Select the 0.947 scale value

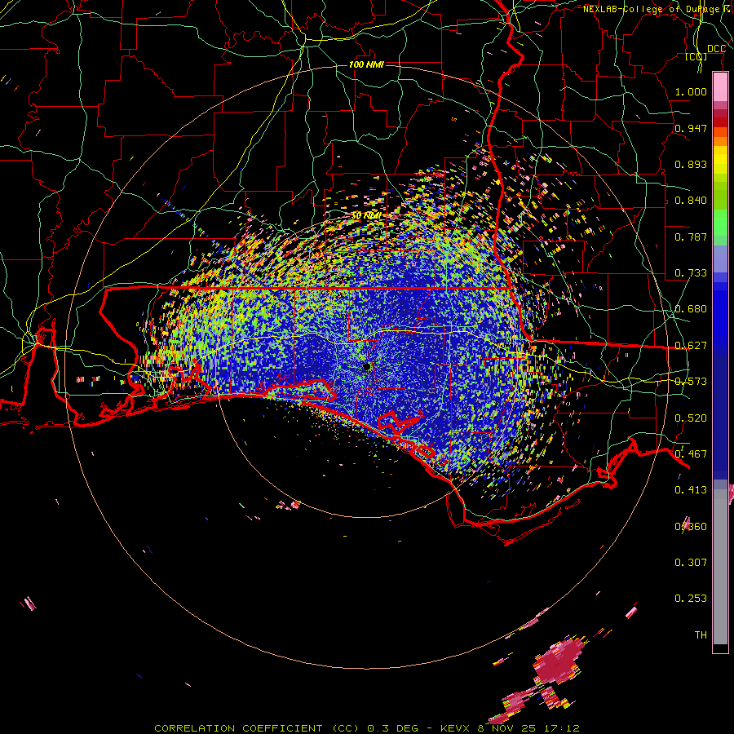[x=691, y=128]
